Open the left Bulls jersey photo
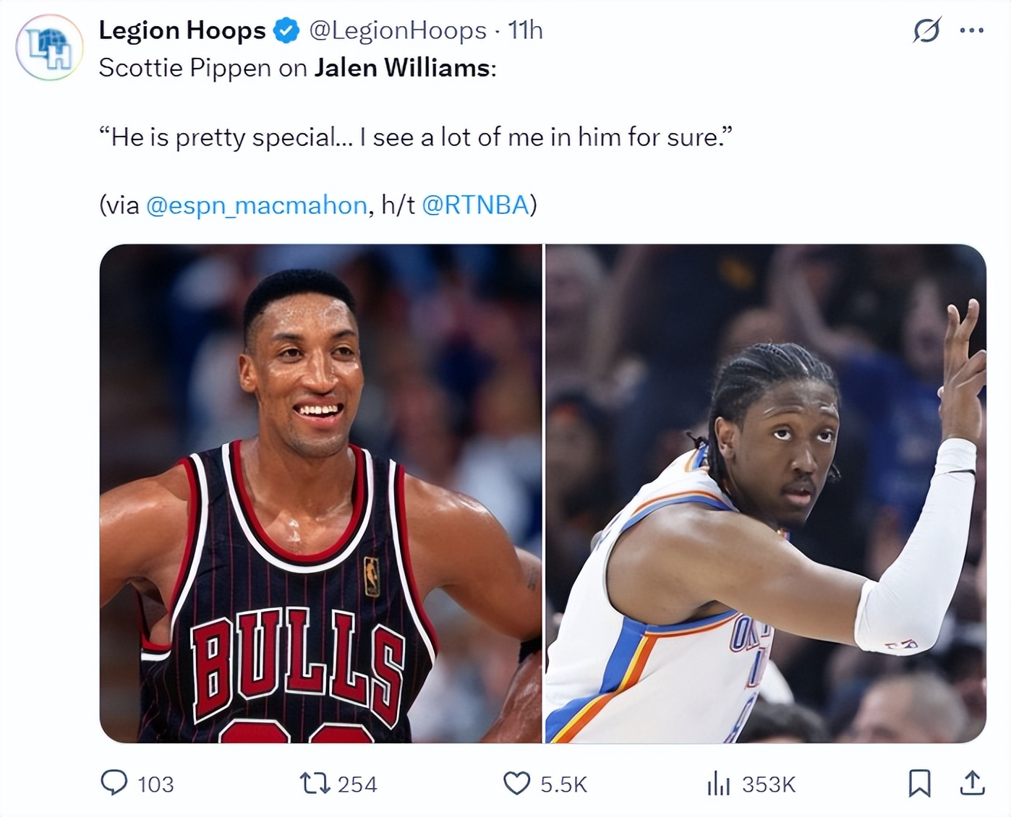1011x817 pixels. (x=320, y=494)
